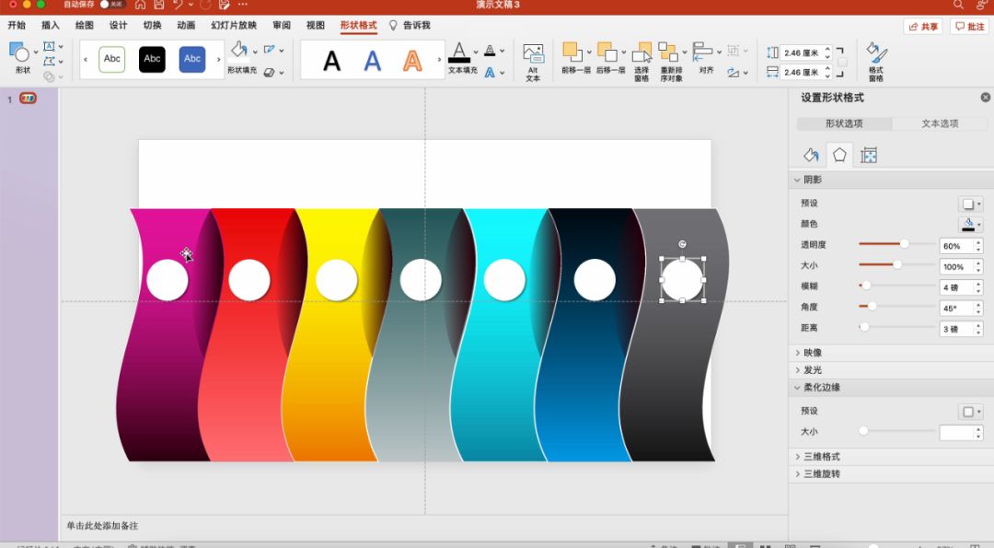
Task: Click the Share (共享) button
Action: click(923, 27)
